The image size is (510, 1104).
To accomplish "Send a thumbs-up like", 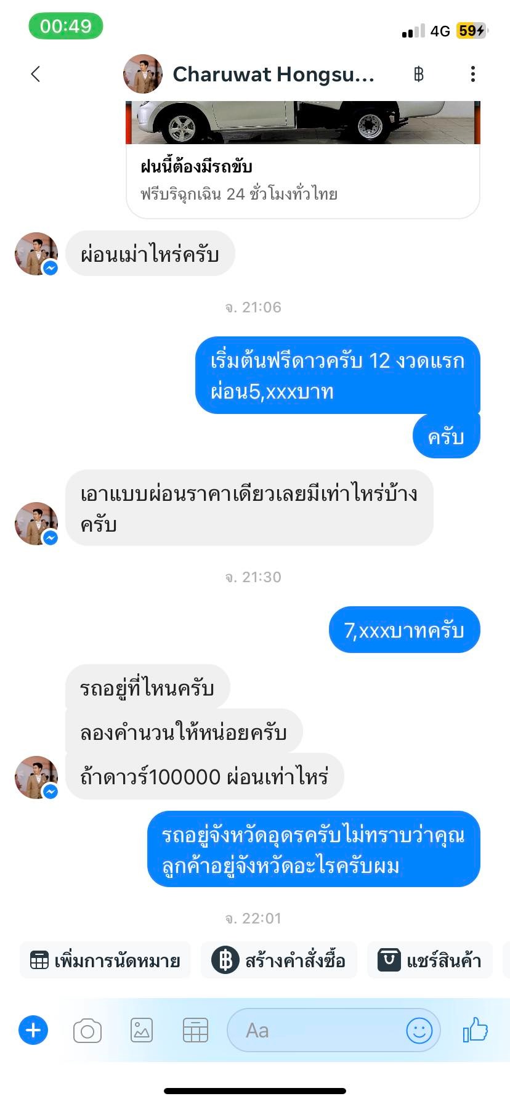I will click(x=475, y=1029).
